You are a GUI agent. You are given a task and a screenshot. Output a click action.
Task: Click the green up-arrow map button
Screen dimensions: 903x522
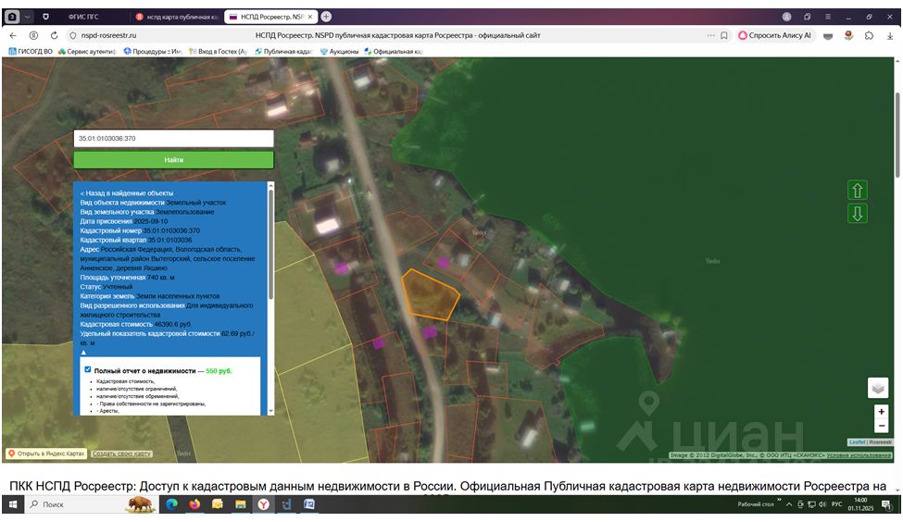[857, 191]
